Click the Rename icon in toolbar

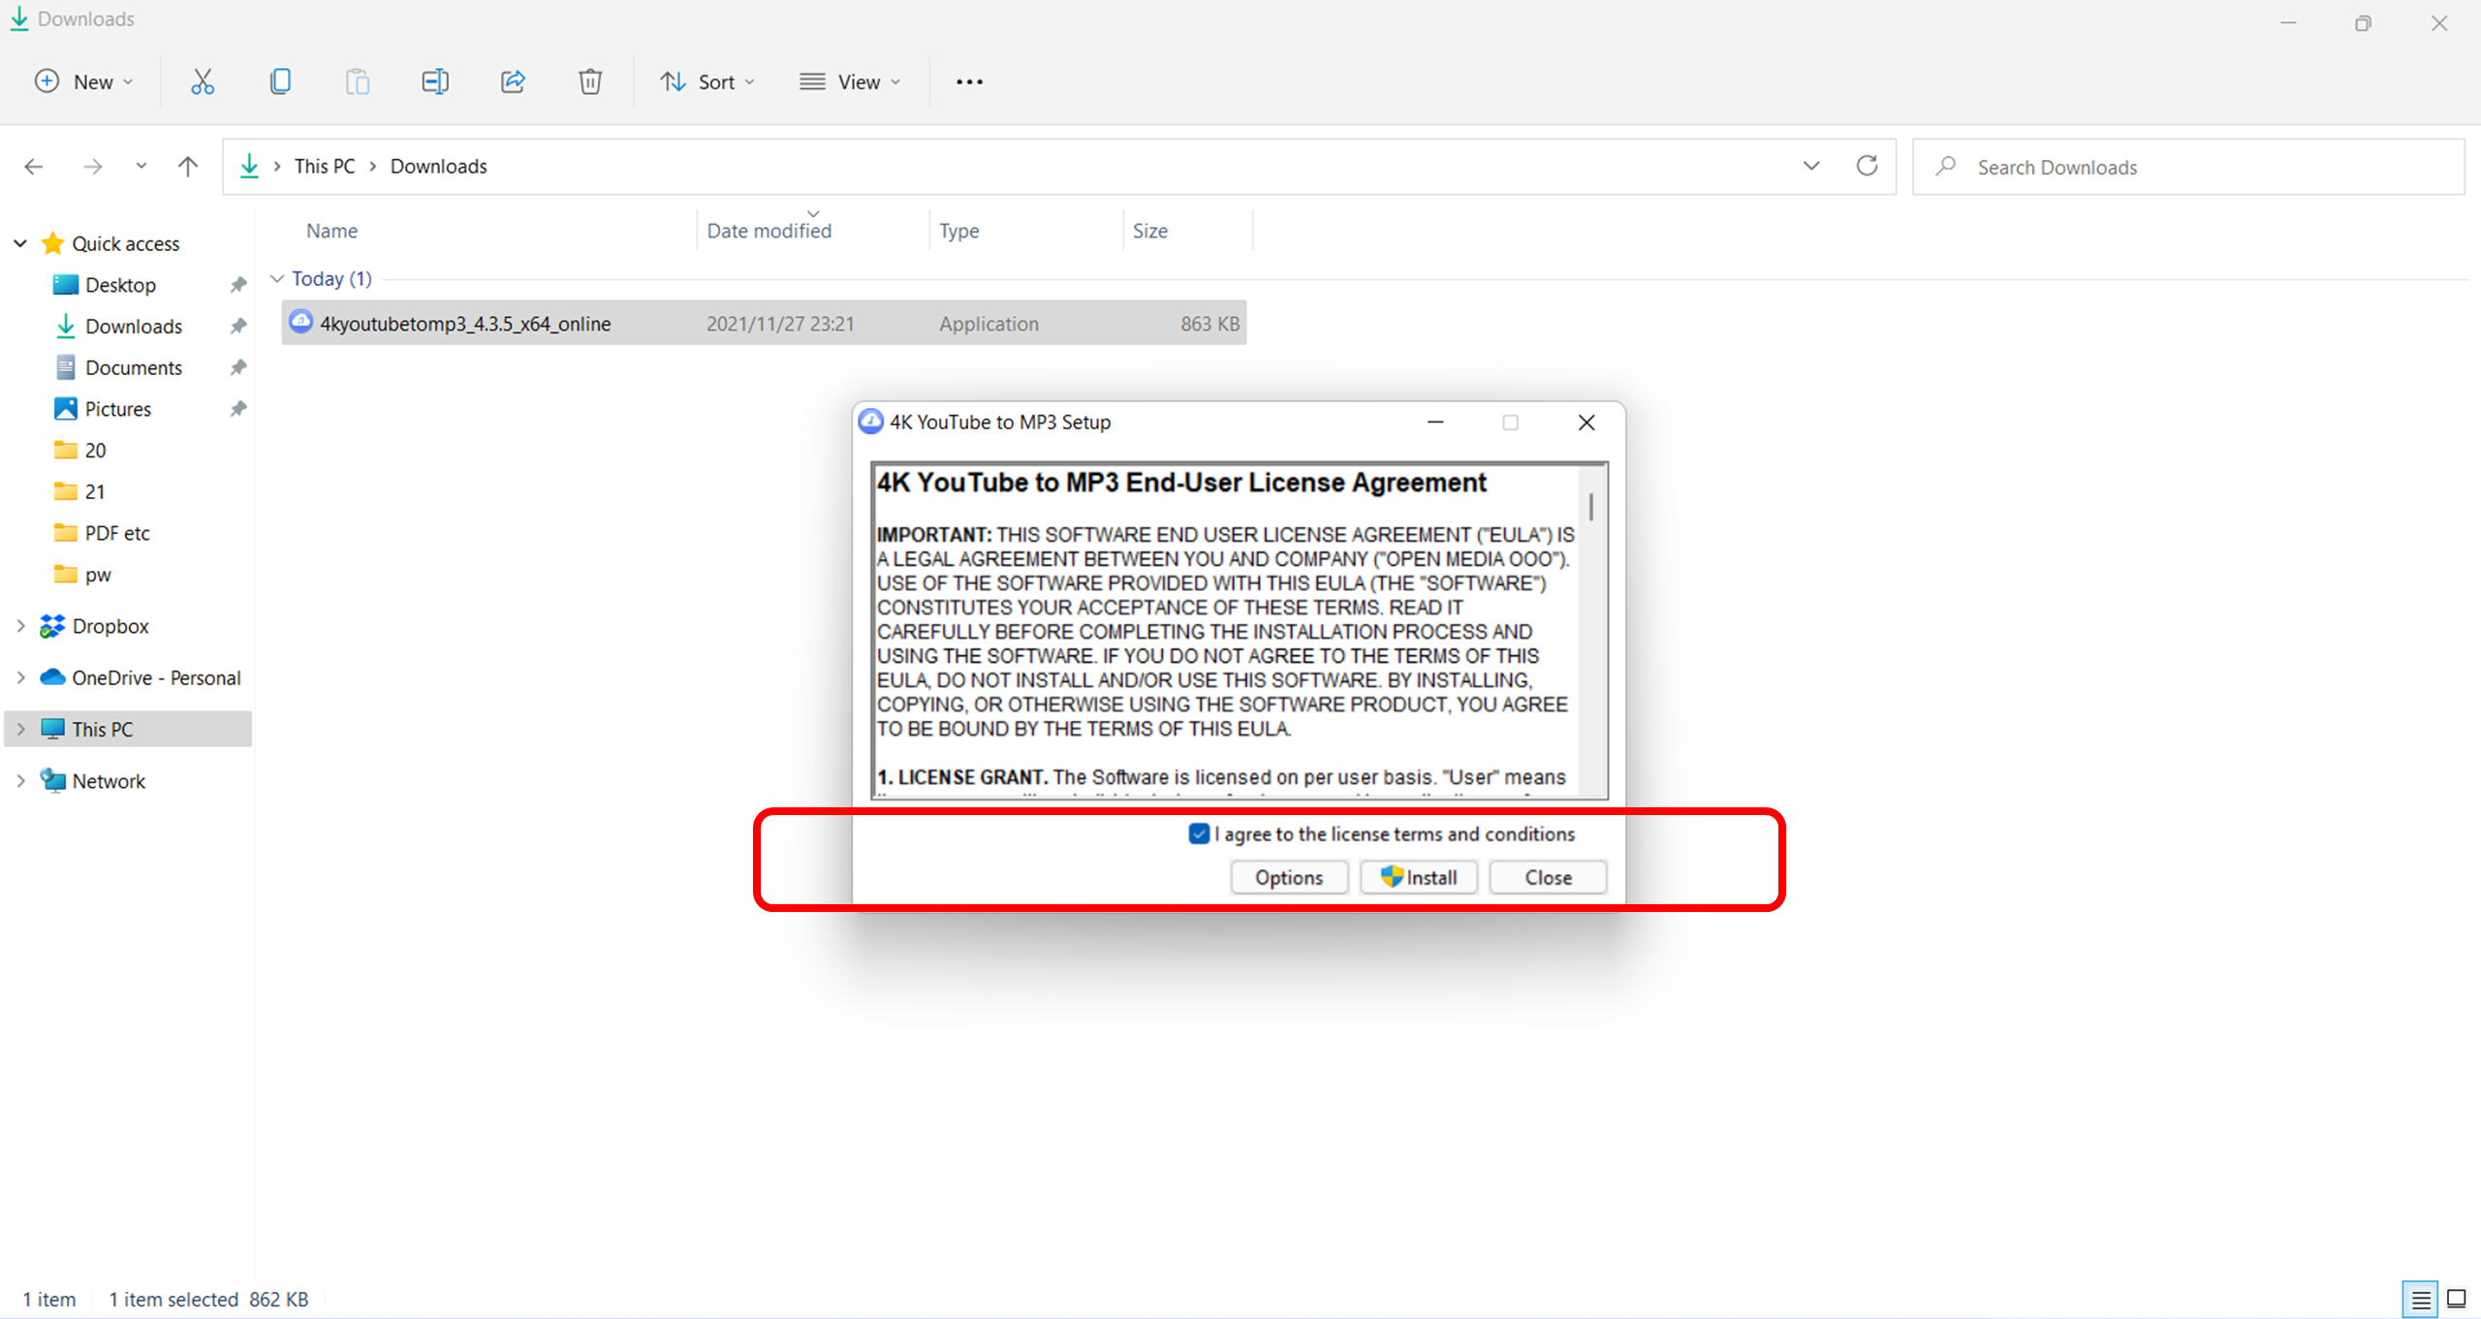pos(435,81)
